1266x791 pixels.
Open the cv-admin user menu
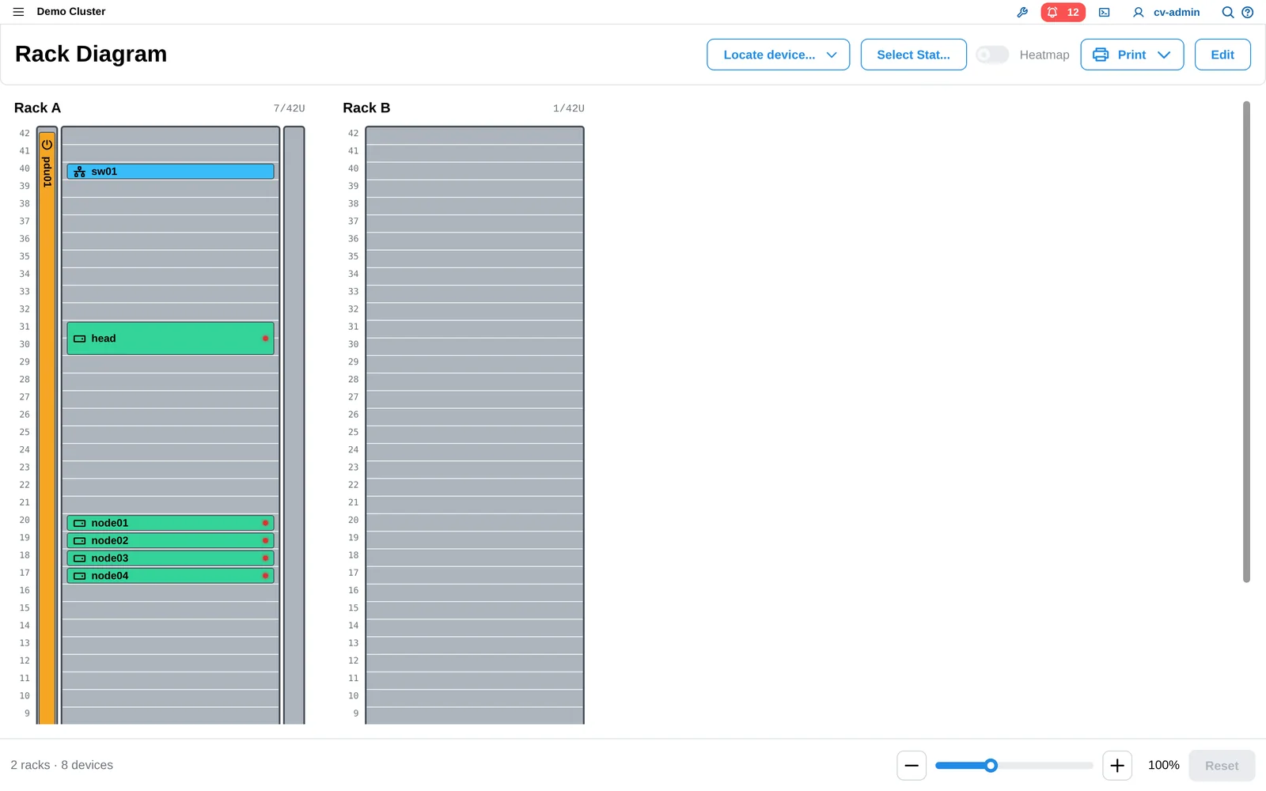1166,12
